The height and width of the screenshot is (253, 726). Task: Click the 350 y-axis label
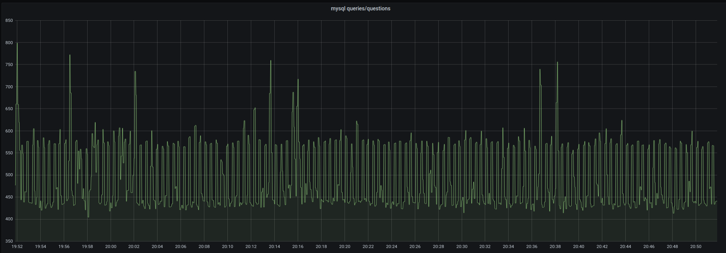tap(9, 241)
